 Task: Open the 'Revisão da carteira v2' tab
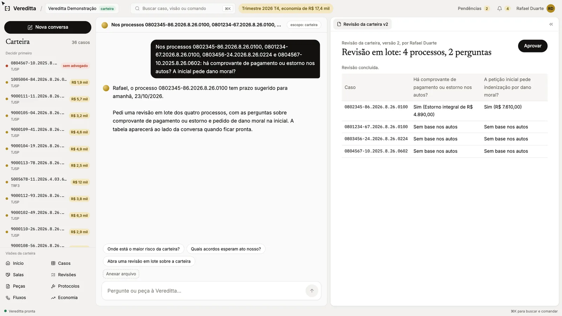362,24
